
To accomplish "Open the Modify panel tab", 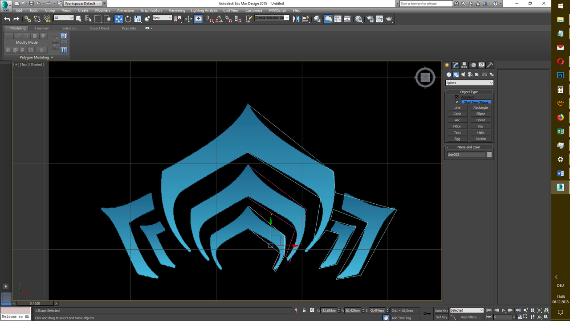I will click(456, 65).
